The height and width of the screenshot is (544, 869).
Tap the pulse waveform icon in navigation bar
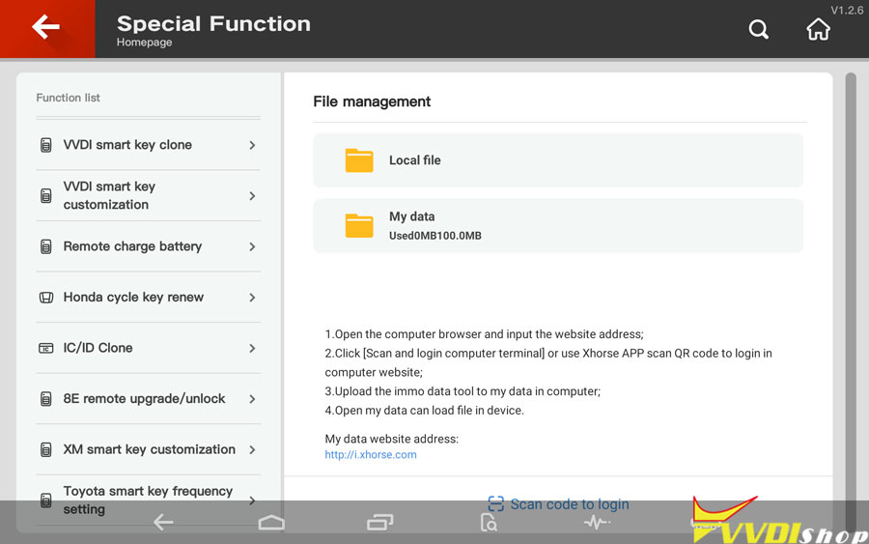pos(597,523)
